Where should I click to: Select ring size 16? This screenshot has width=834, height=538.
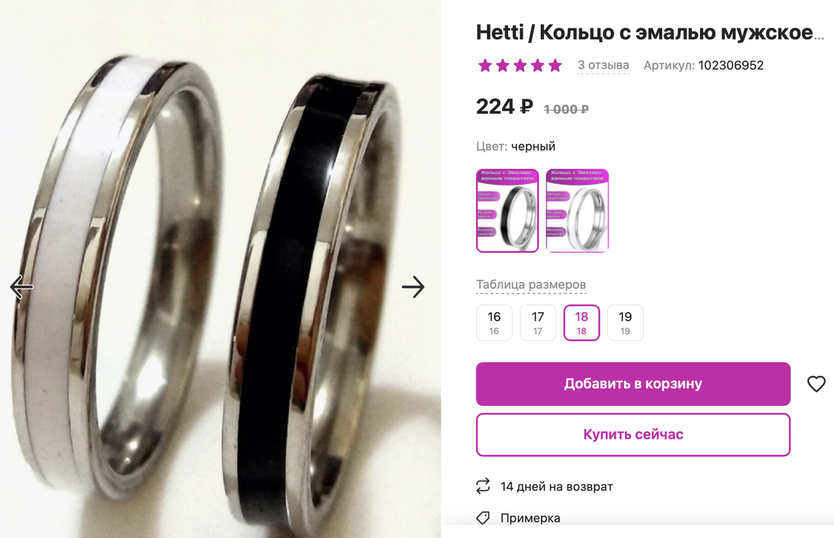point(494,323)
